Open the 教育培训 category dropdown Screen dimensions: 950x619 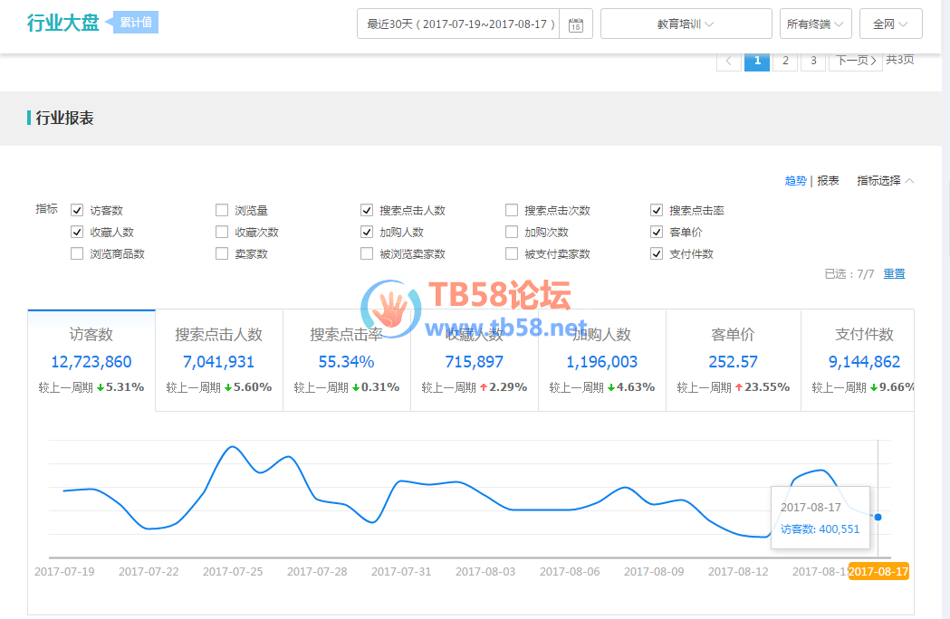pos(686,24)
